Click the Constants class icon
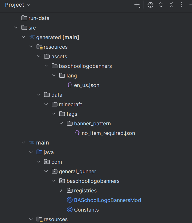 (x=70, y=209)
